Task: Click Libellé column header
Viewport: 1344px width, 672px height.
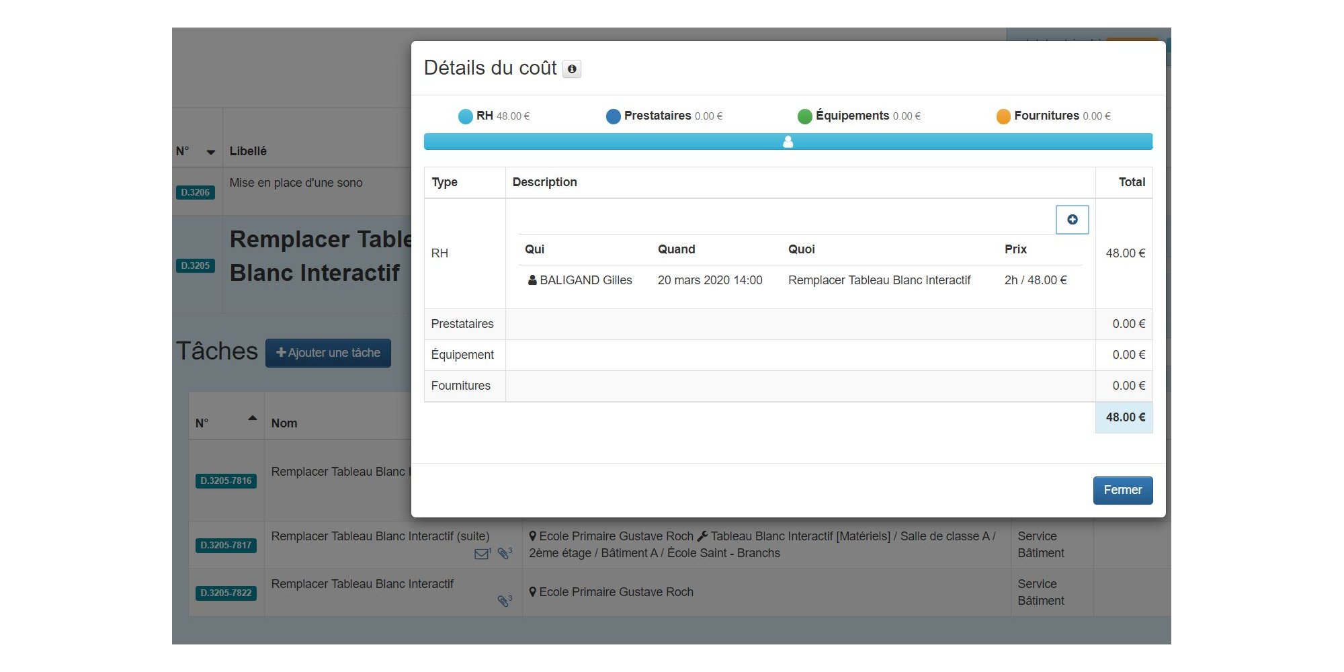Action: tap(248, 151)
